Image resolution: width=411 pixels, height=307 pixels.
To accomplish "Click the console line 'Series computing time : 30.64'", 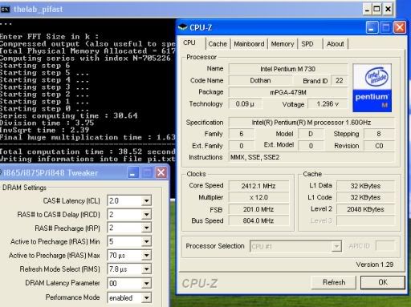I will tap(69, 115).
